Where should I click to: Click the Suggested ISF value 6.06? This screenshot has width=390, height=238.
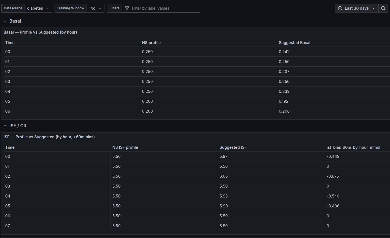point(224,176)
